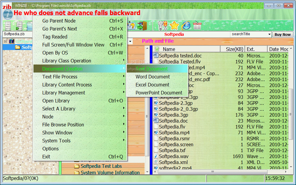
Task: Click the folder pane scroll down arrow
Action: tap(147, 172)
